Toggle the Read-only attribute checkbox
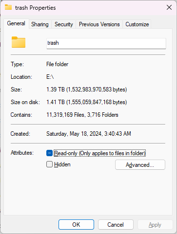This screenshot has width=177, height=234. tap(49, 153)
